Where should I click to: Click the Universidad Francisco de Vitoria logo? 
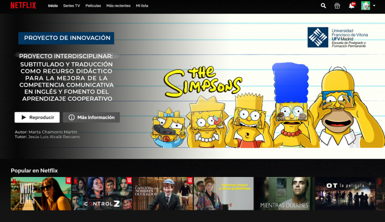click(337, 37)
